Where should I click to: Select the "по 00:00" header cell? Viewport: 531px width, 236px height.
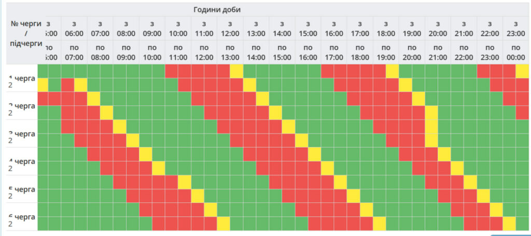point(515,52)
